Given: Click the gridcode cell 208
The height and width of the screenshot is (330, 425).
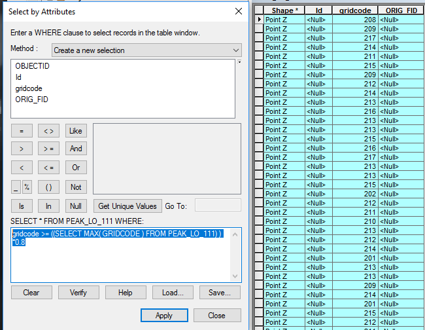Looking at the screenshot, I should (355, 20).
